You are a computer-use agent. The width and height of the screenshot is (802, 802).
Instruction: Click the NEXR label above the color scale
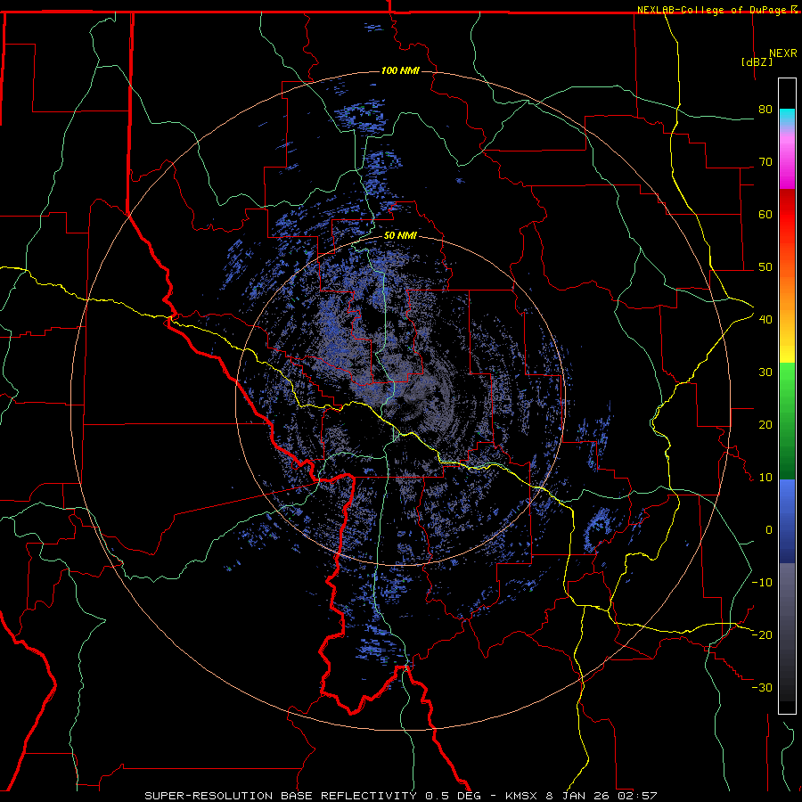pos(783,53)
